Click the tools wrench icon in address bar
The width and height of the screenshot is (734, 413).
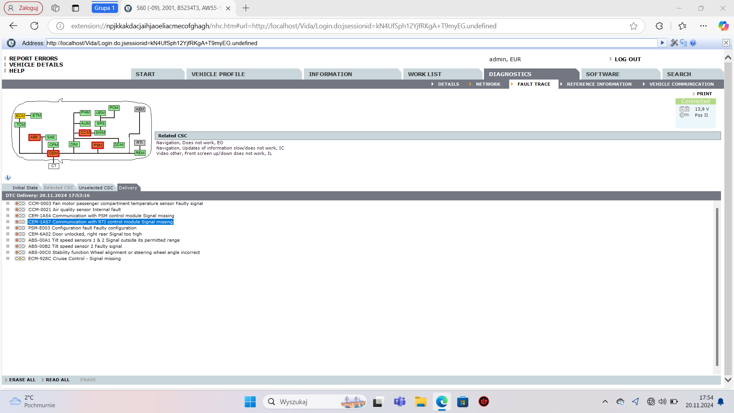coord(674,43)
